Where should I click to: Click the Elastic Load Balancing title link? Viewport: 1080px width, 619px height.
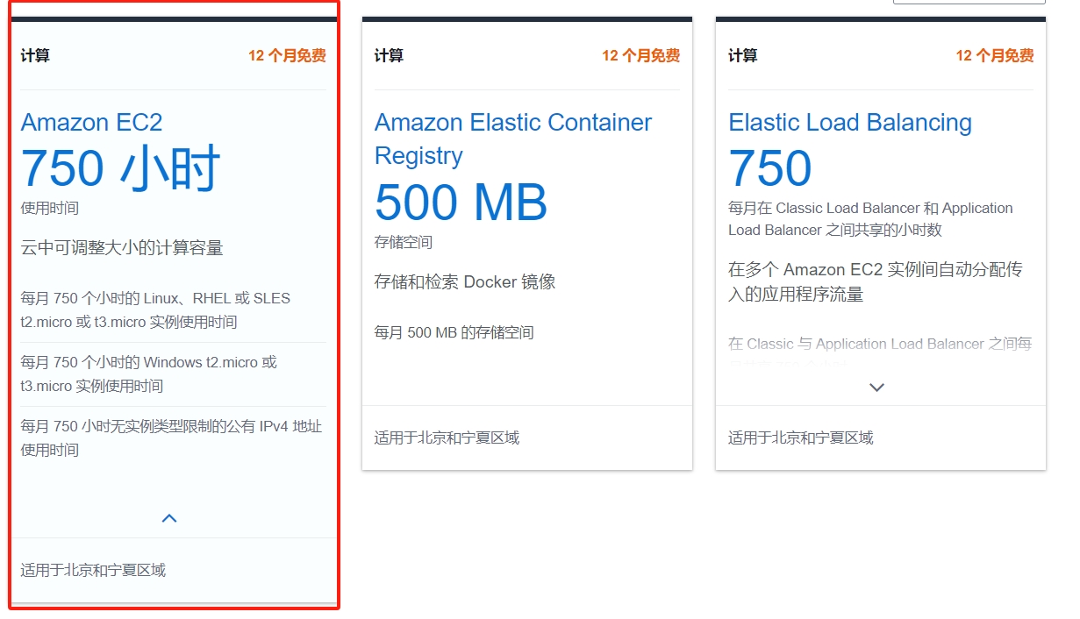pos(849,122)
